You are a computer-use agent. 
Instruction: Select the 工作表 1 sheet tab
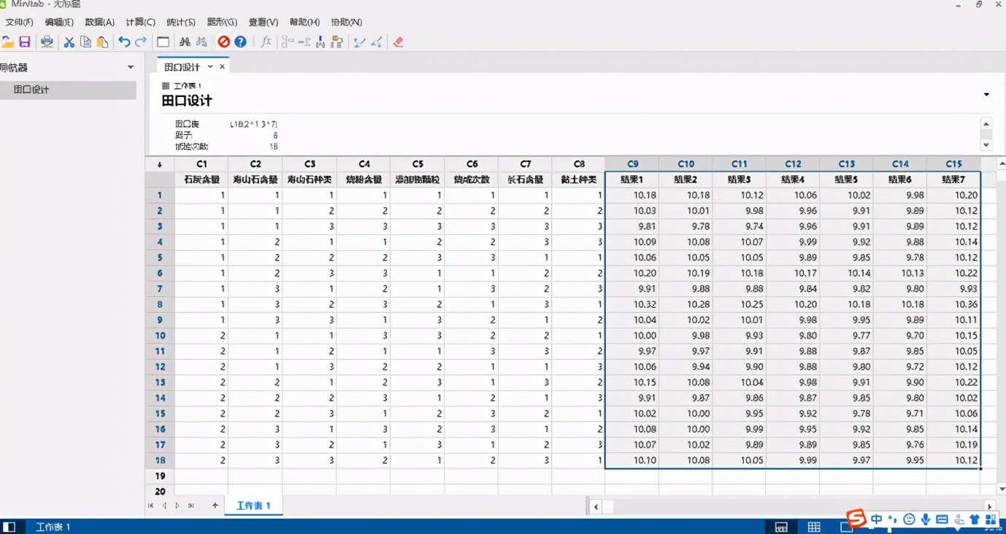253,506
